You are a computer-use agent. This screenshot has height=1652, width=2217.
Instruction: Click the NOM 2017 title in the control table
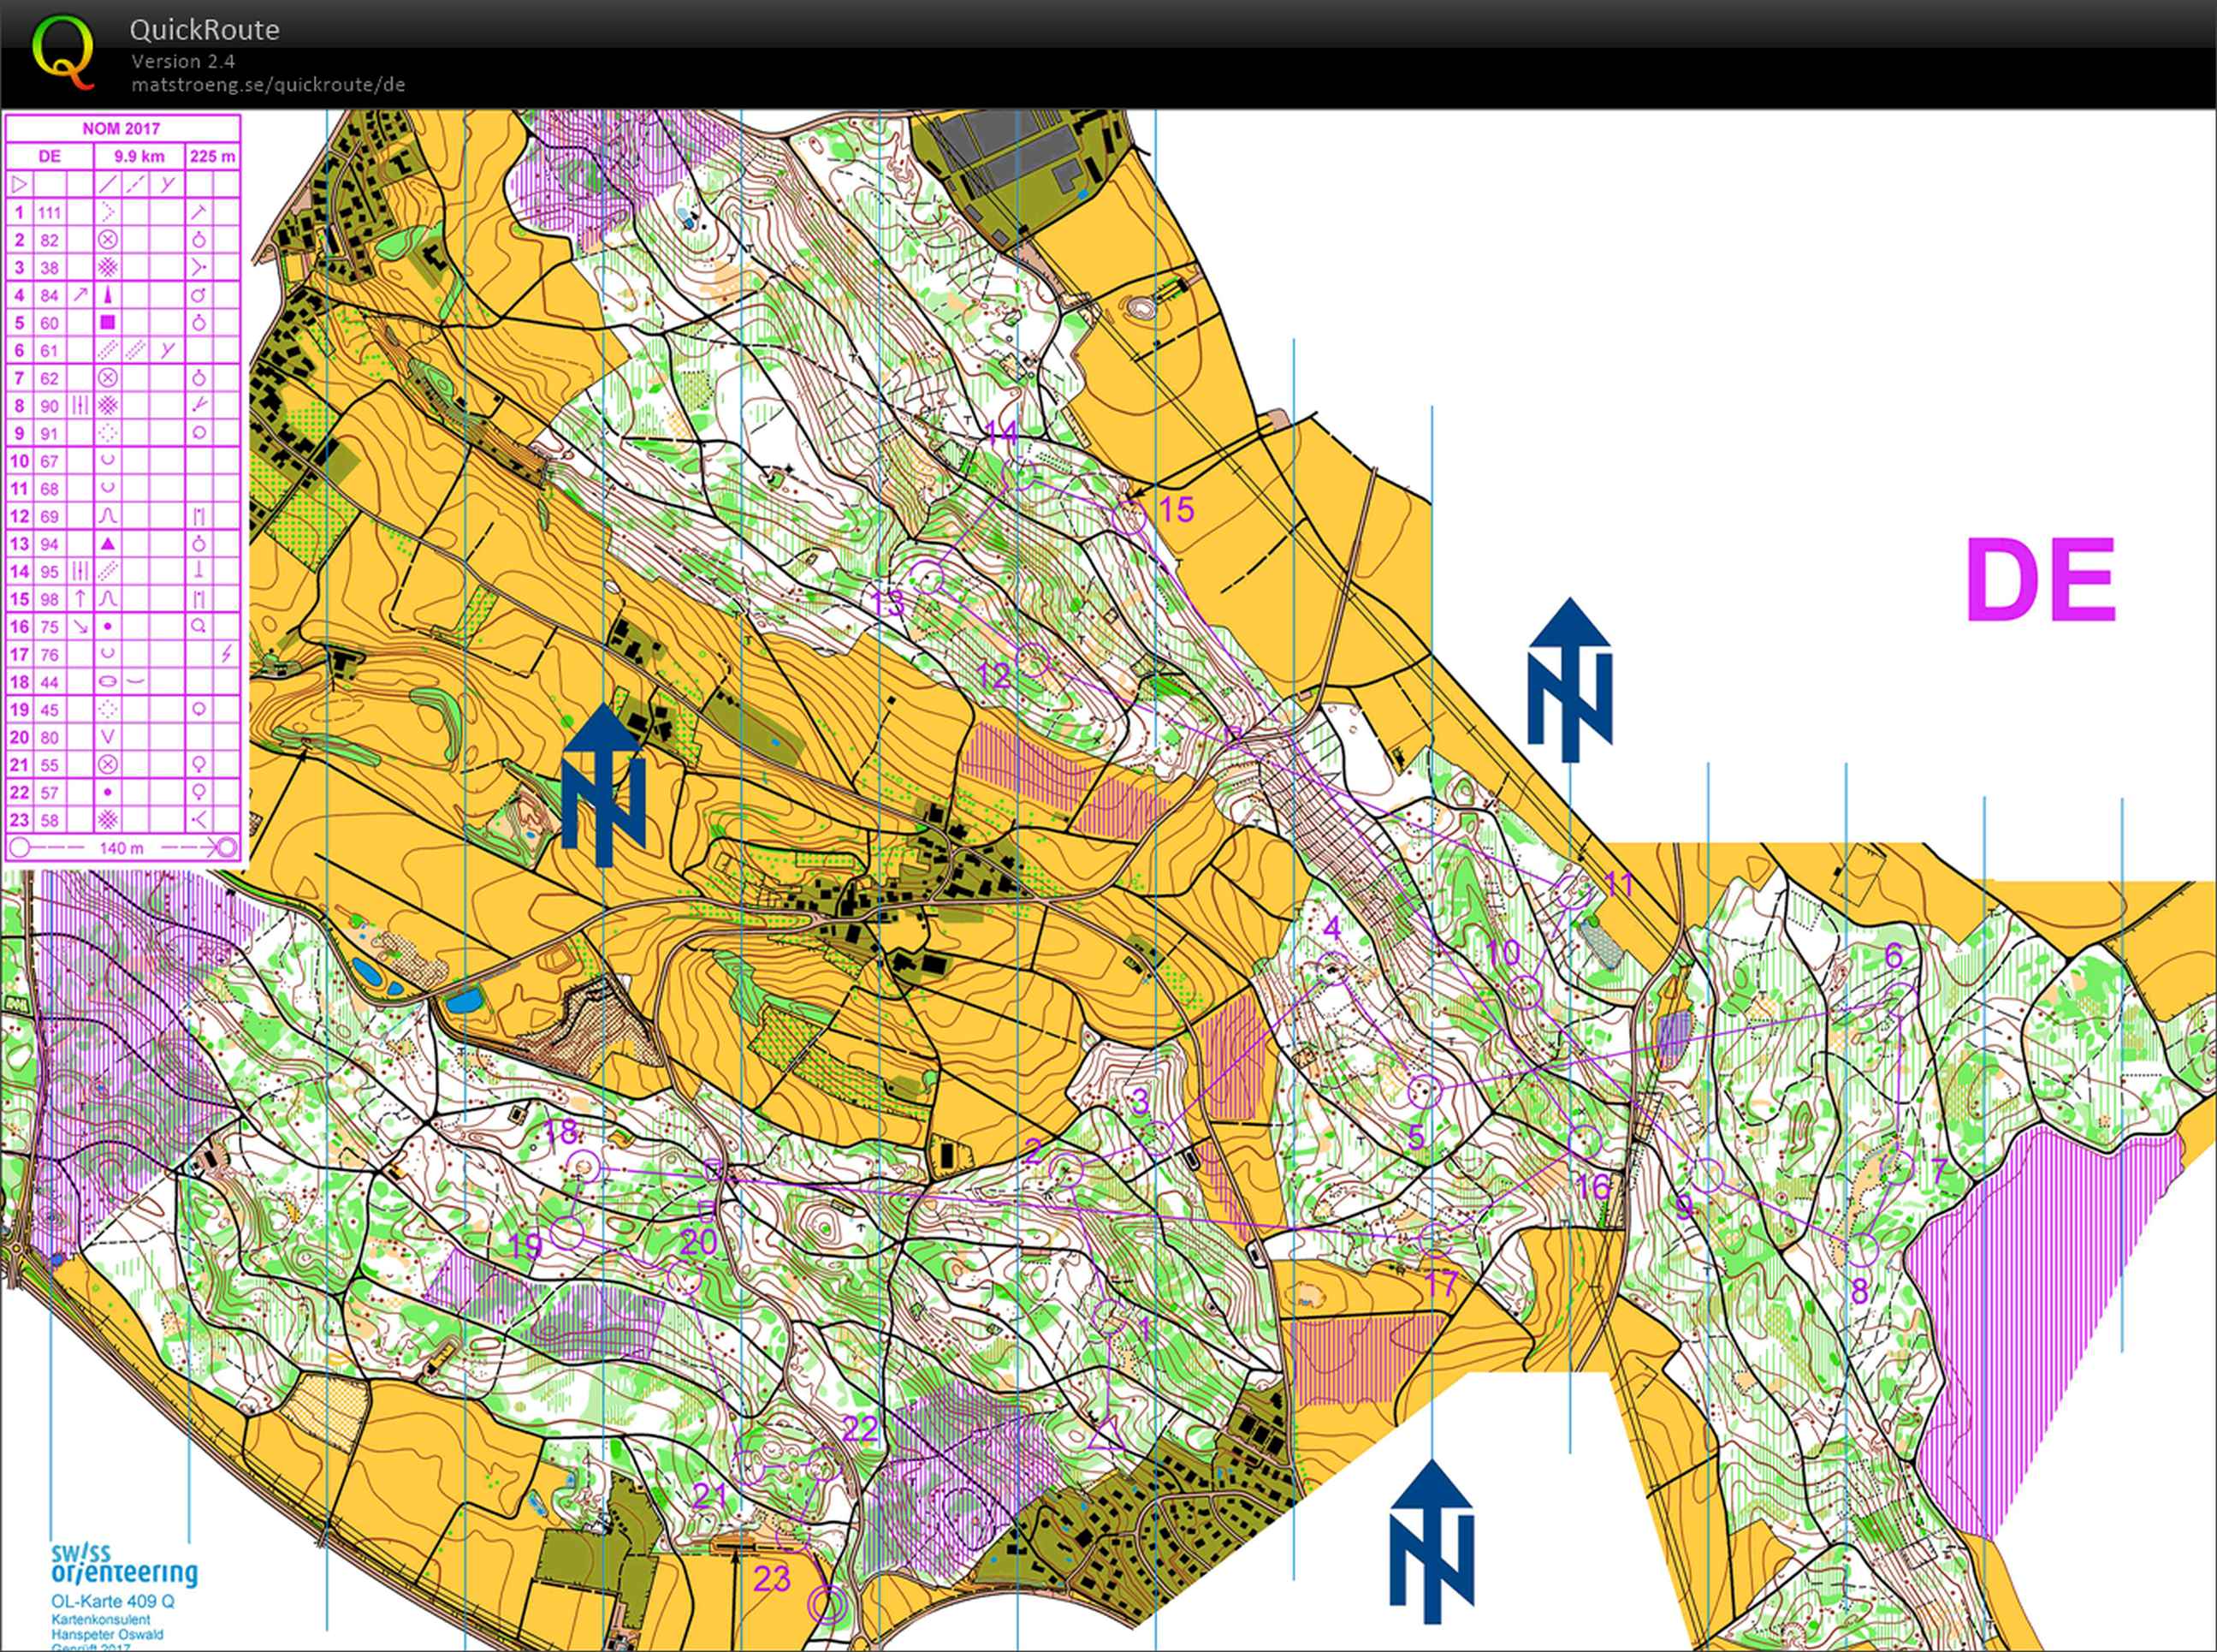click(121, 129)
